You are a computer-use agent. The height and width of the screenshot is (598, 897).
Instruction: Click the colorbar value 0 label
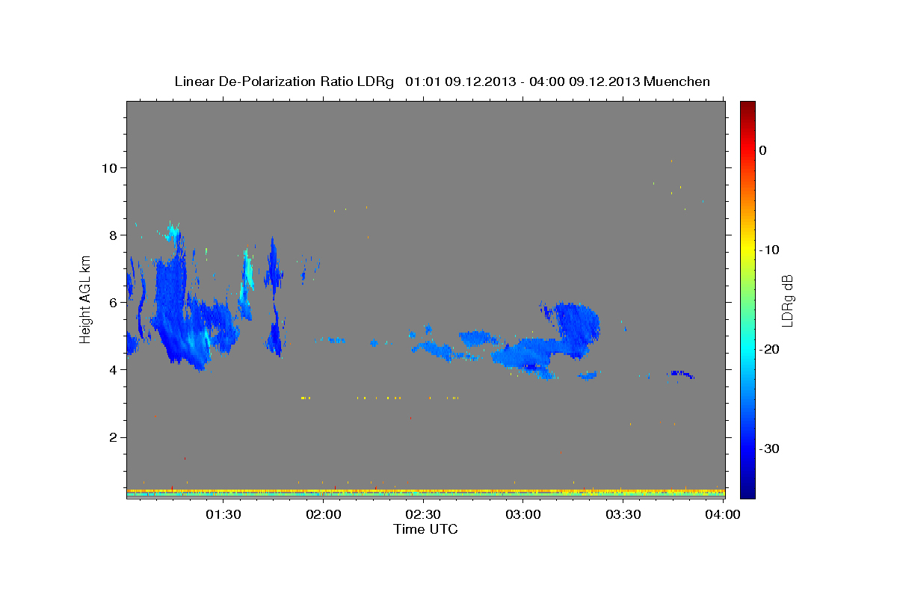point(762,150)
